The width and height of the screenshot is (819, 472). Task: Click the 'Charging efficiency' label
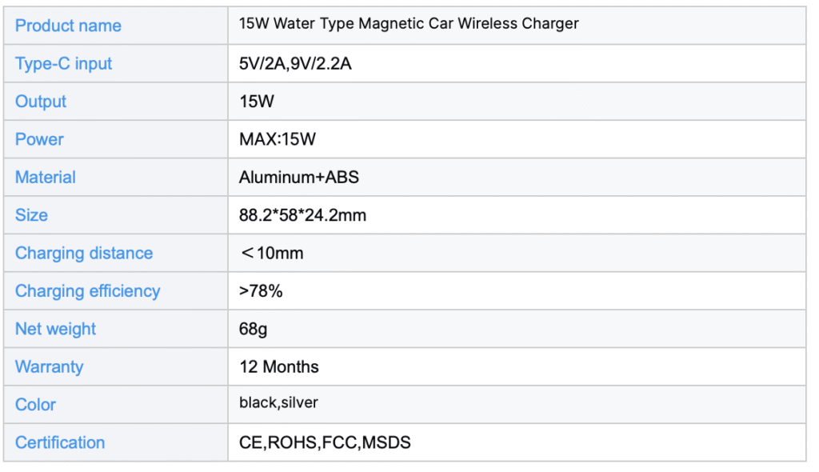coord(87,291)
